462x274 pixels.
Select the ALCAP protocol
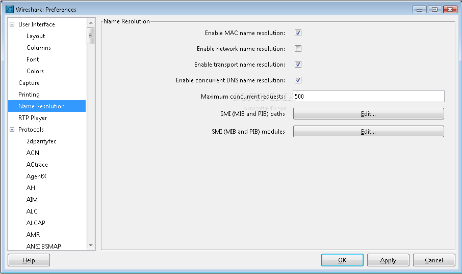click(36, 223)
